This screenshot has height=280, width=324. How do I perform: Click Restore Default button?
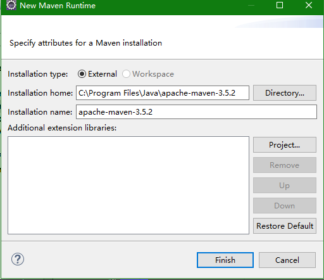285,226
